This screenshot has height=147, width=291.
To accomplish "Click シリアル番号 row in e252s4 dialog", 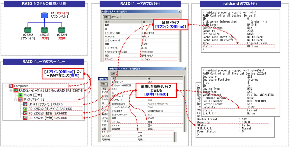I will [x=147, y=111].
